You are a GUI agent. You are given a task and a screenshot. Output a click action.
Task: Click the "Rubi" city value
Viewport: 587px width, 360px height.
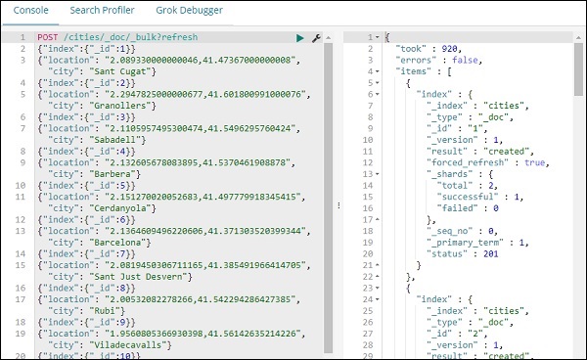coord(105,311)
